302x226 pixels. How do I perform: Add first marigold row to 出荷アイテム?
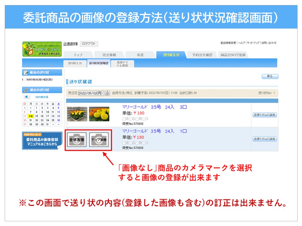265,115
